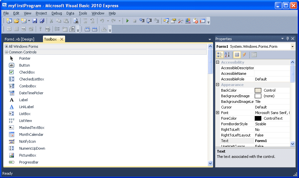Save the current file with the floppy disk icon
The height and width of the screenshot is (178, 299).
(35, 21)
